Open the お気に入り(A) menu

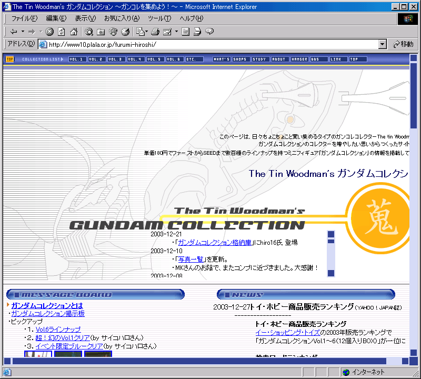coord(122,18)
